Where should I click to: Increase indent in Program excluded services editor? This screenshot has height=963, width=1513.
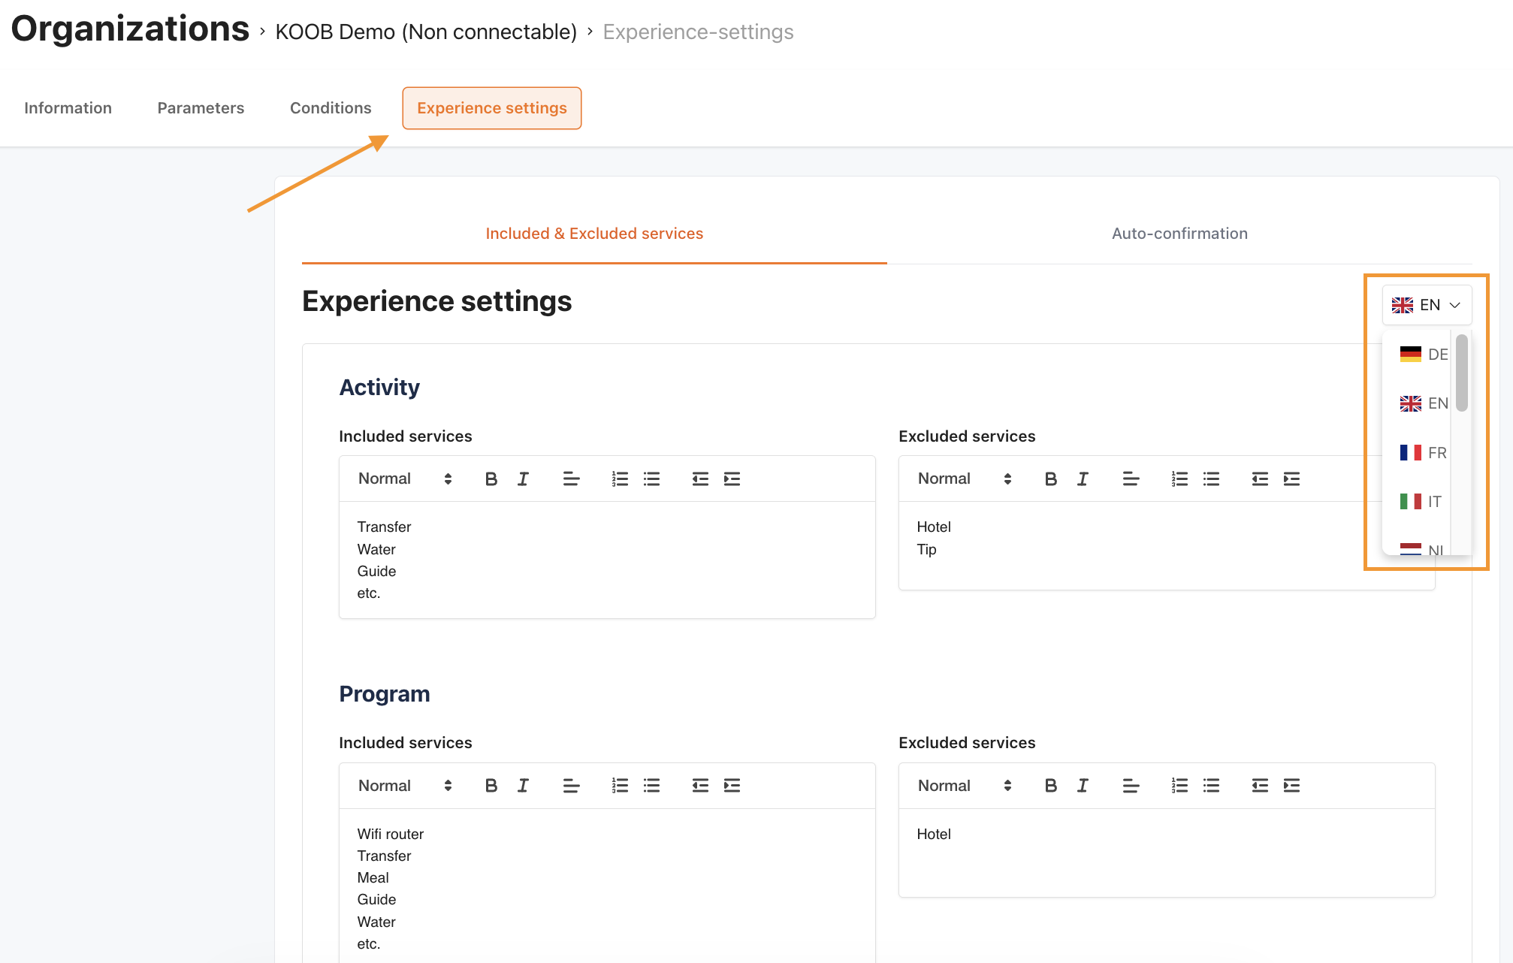(x=1291, y=786)
